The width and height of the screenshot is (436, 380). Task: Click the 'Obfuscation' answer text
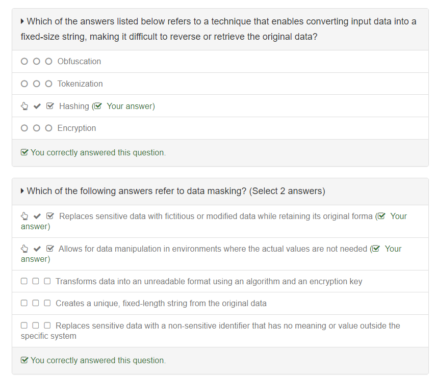point(79,61)
